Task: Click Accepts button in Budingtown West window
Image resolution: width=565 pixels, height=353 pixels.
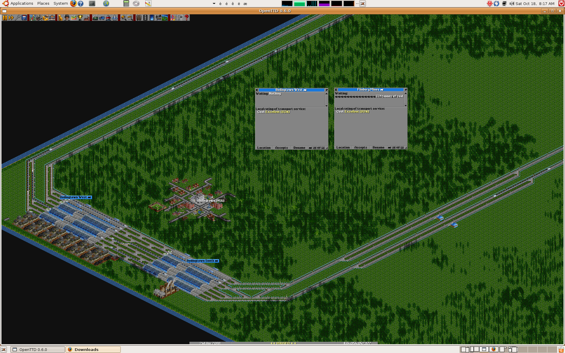Action: point(282,148)
